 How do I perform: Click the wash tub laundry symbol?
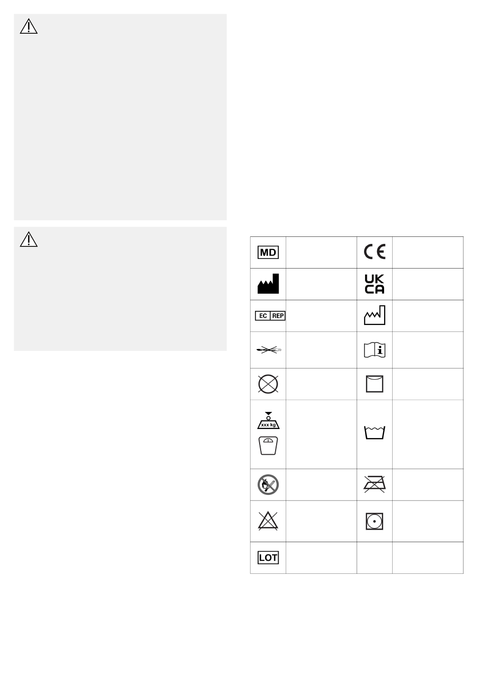[375, 433]
